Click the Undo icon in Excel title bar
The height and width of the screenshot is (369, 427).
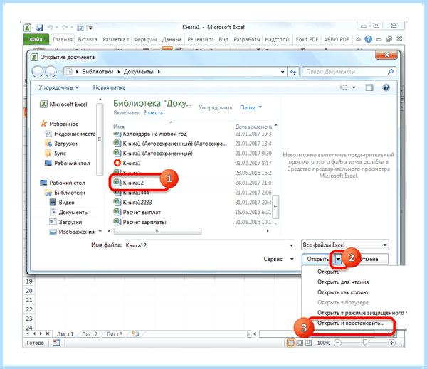50,27
